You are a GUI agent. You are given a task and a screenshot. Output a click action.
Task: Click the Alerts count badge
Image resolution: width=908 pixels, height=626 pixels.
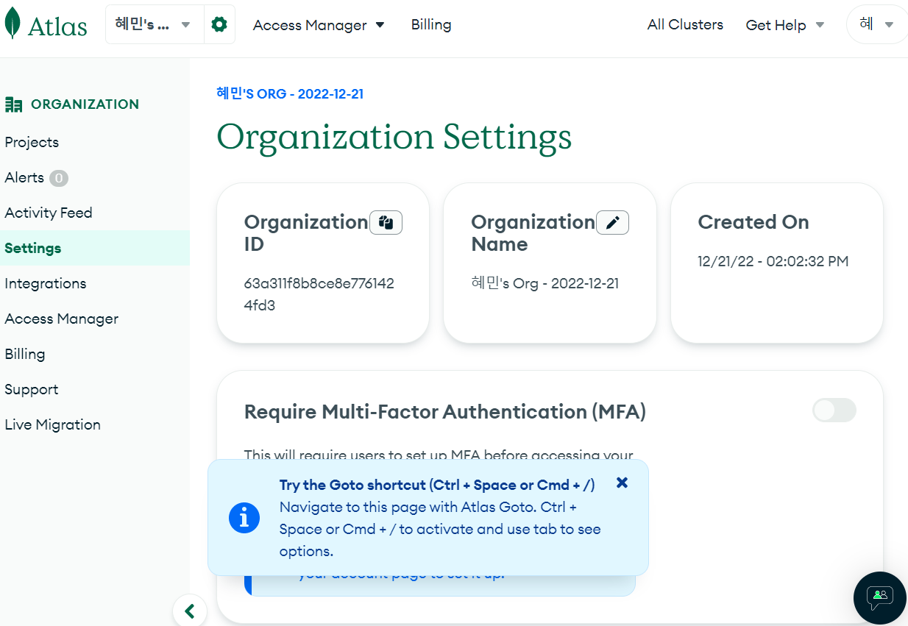coord(59,178)
